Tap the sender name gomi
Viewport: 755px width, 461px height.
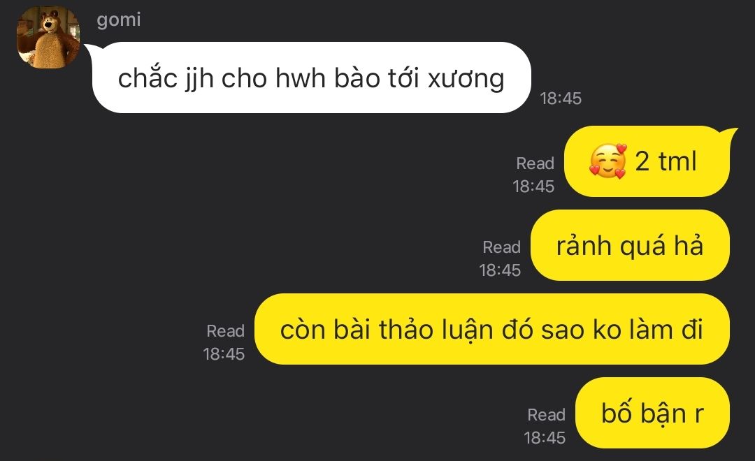[118, 20]
